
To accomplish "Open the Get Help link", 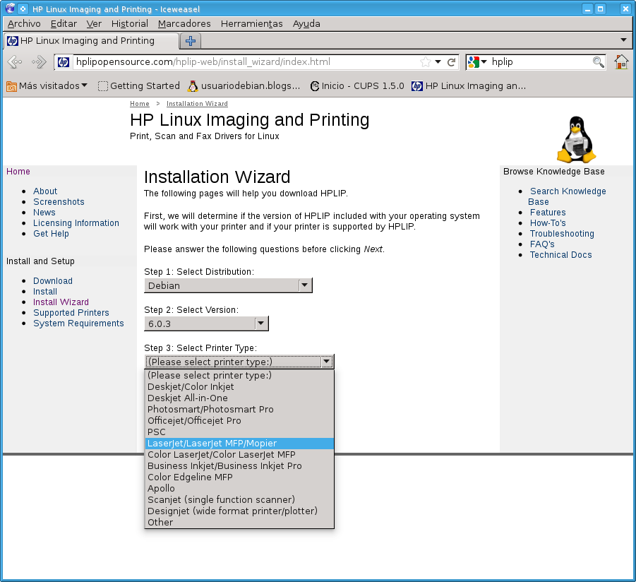I will point(51,233).
